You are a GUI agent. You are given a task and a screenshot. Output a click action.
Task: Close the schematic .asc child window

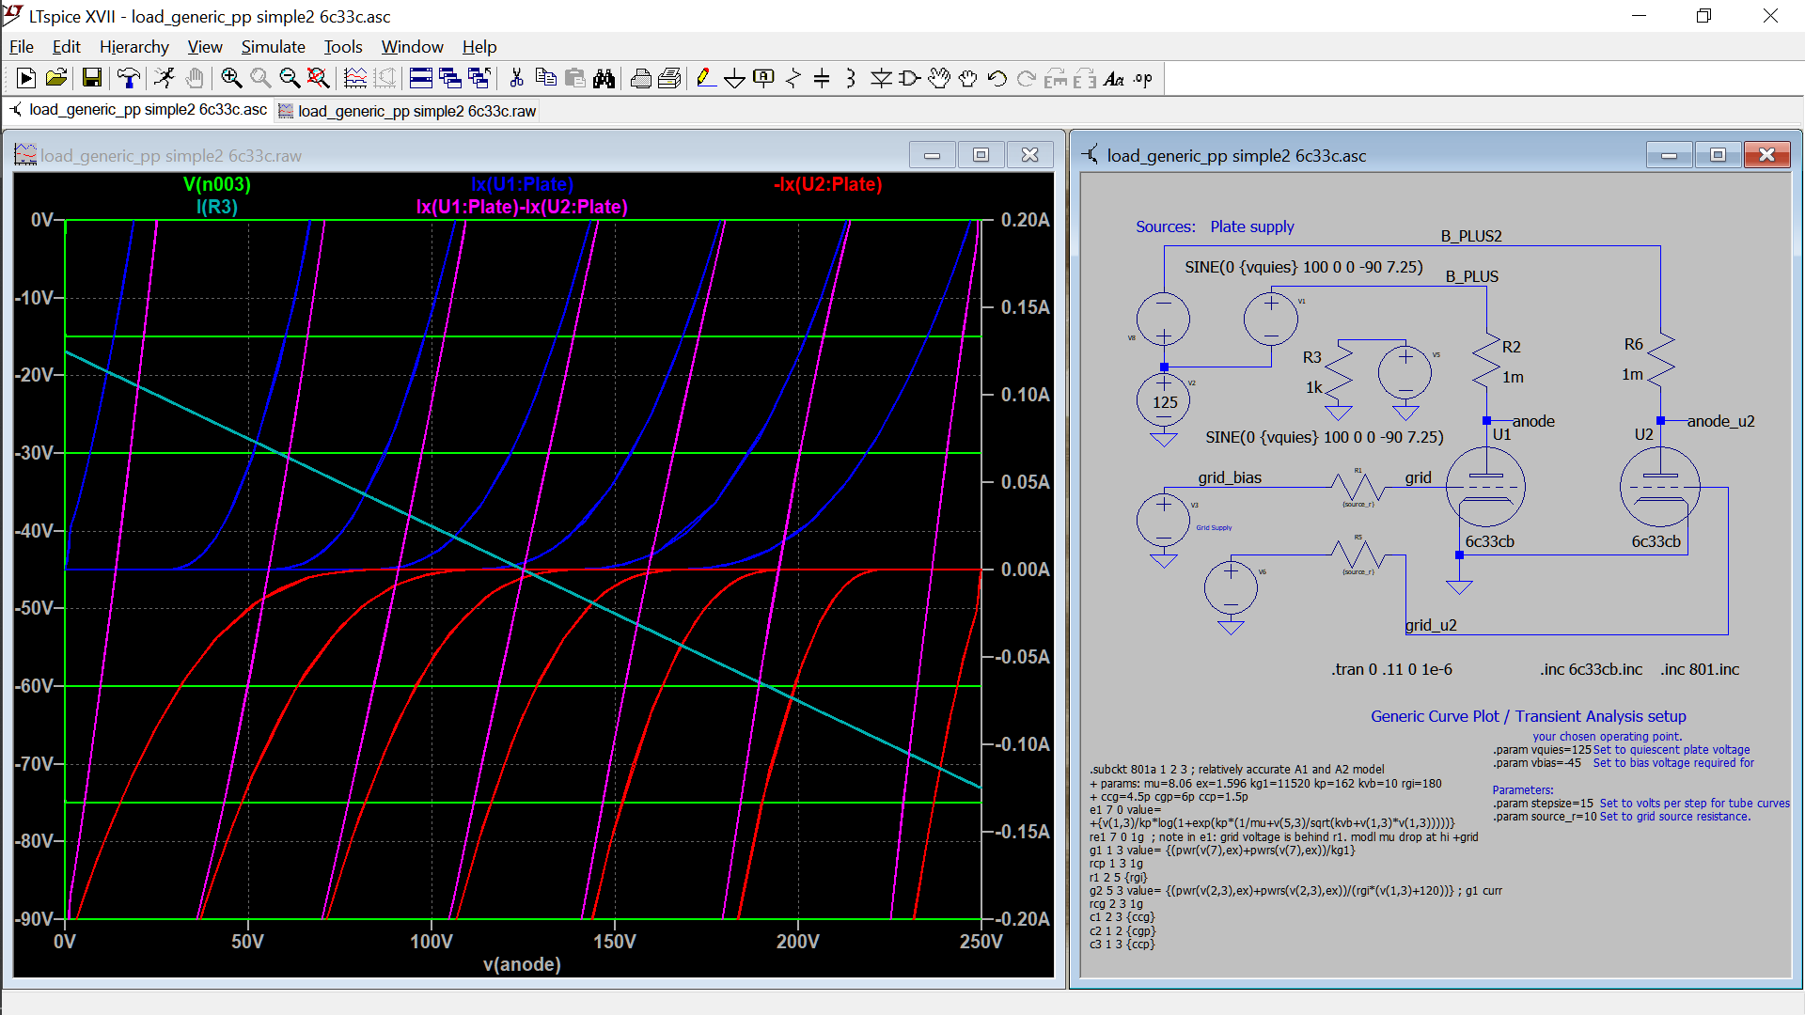click(1767, 155)
